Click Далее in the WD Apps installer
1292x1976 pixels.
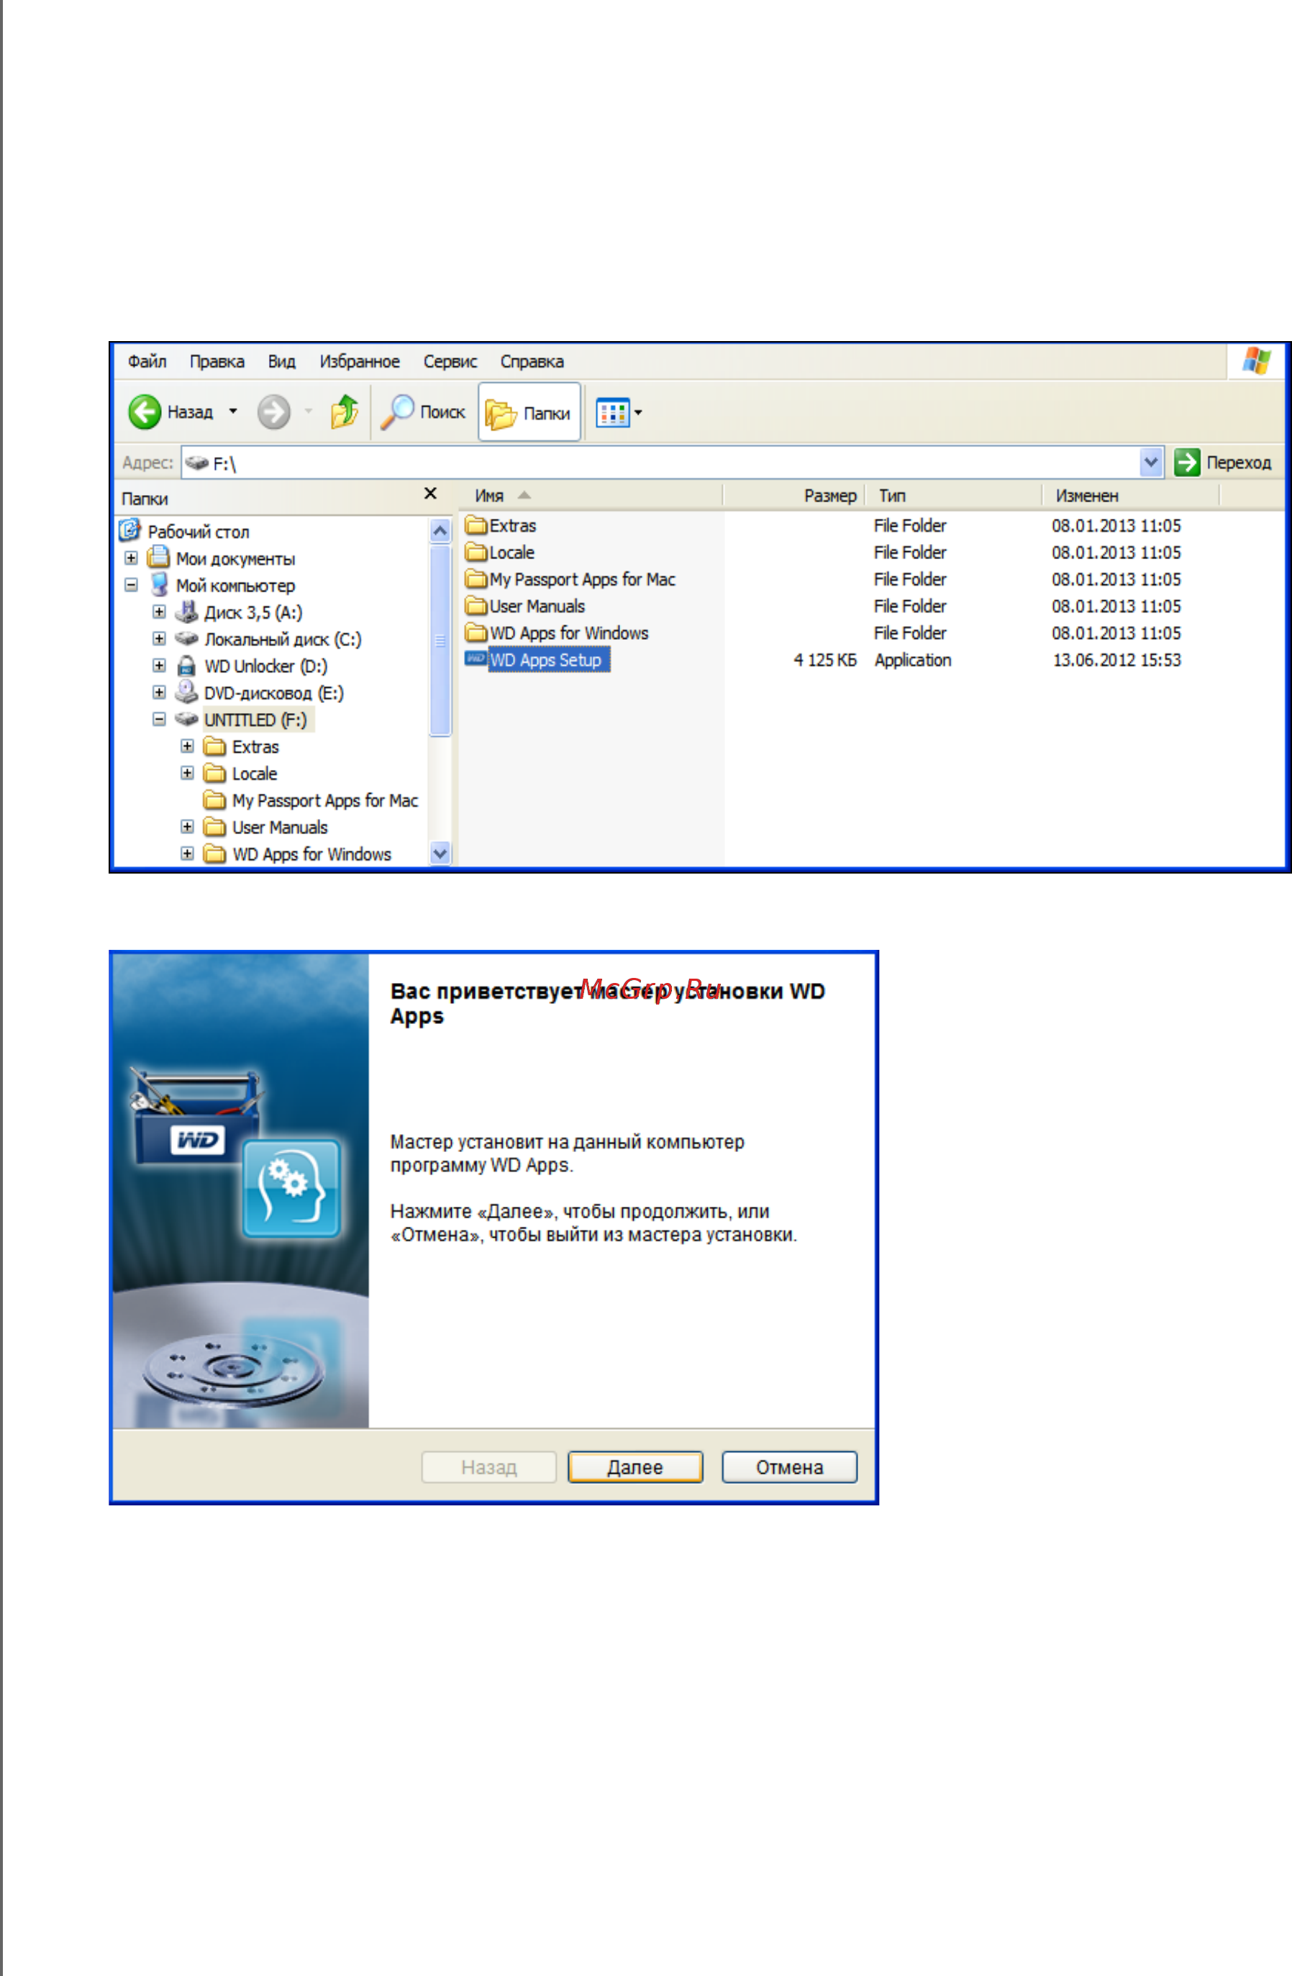(x=636, y=1467)
